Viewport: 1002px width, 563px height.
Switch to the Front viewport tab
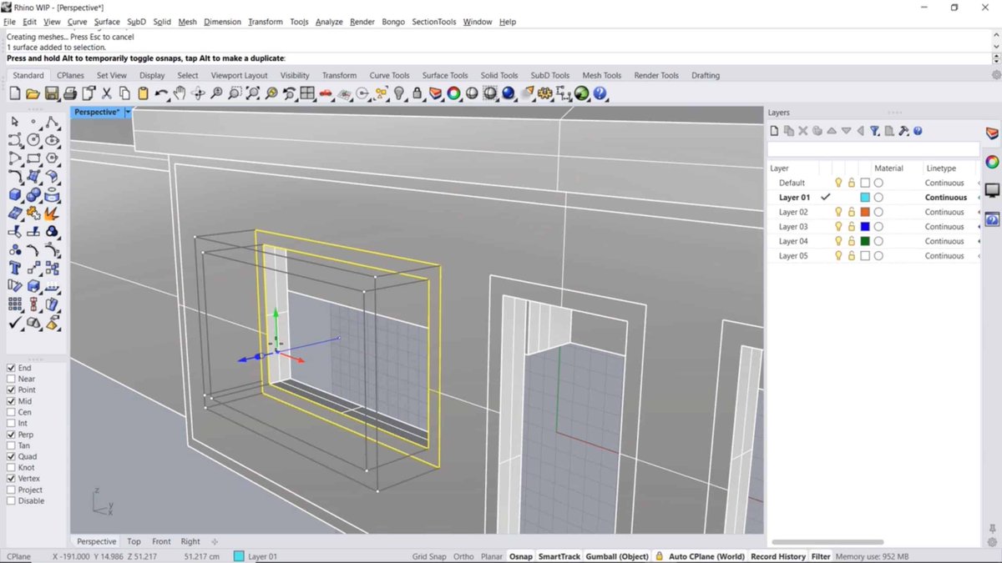(161, 541)
